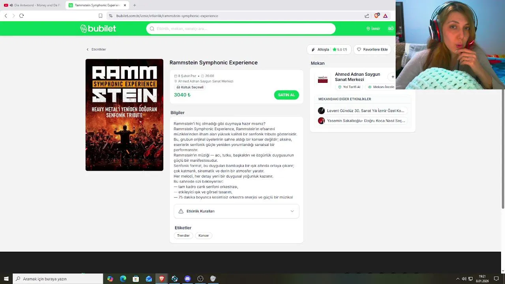The width and height of the screenshot is (505, 284).
Task: Reload the page with the refresh icon
Action: 21,16
